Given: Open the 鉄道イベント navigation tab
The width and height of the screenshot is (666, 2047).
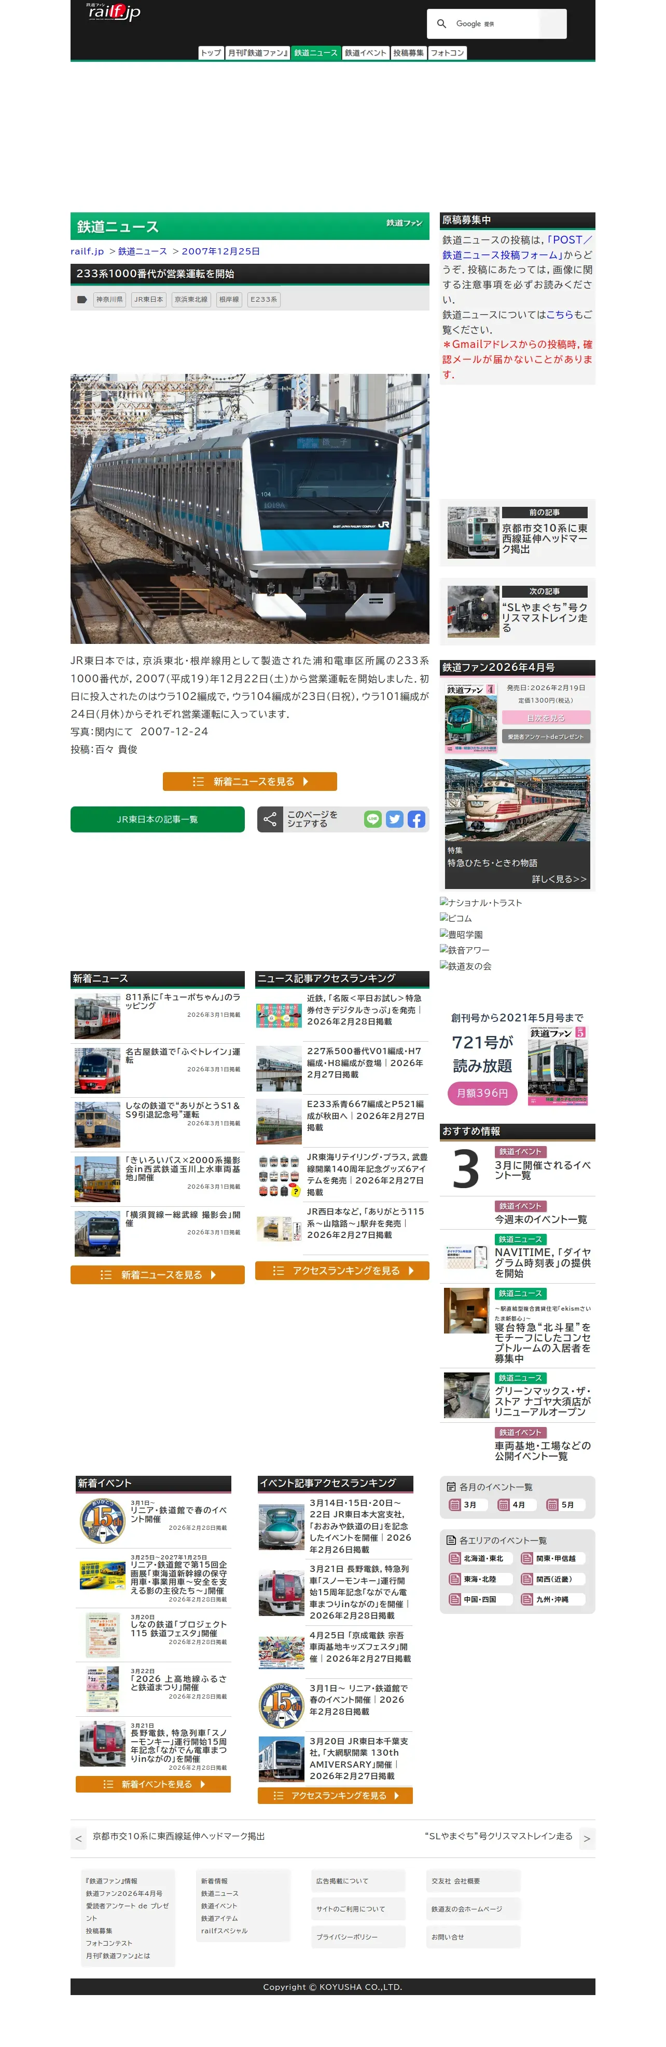Looking at the screenshot, I should 365,53.
